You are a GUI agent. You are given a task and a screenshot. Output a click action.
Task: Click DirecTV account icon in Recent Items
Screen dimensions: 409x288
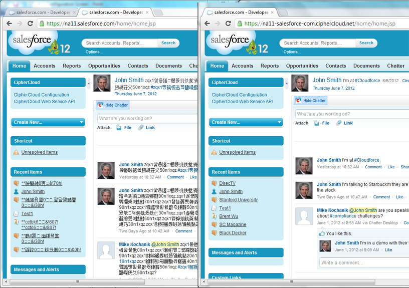tap(214, 183)
